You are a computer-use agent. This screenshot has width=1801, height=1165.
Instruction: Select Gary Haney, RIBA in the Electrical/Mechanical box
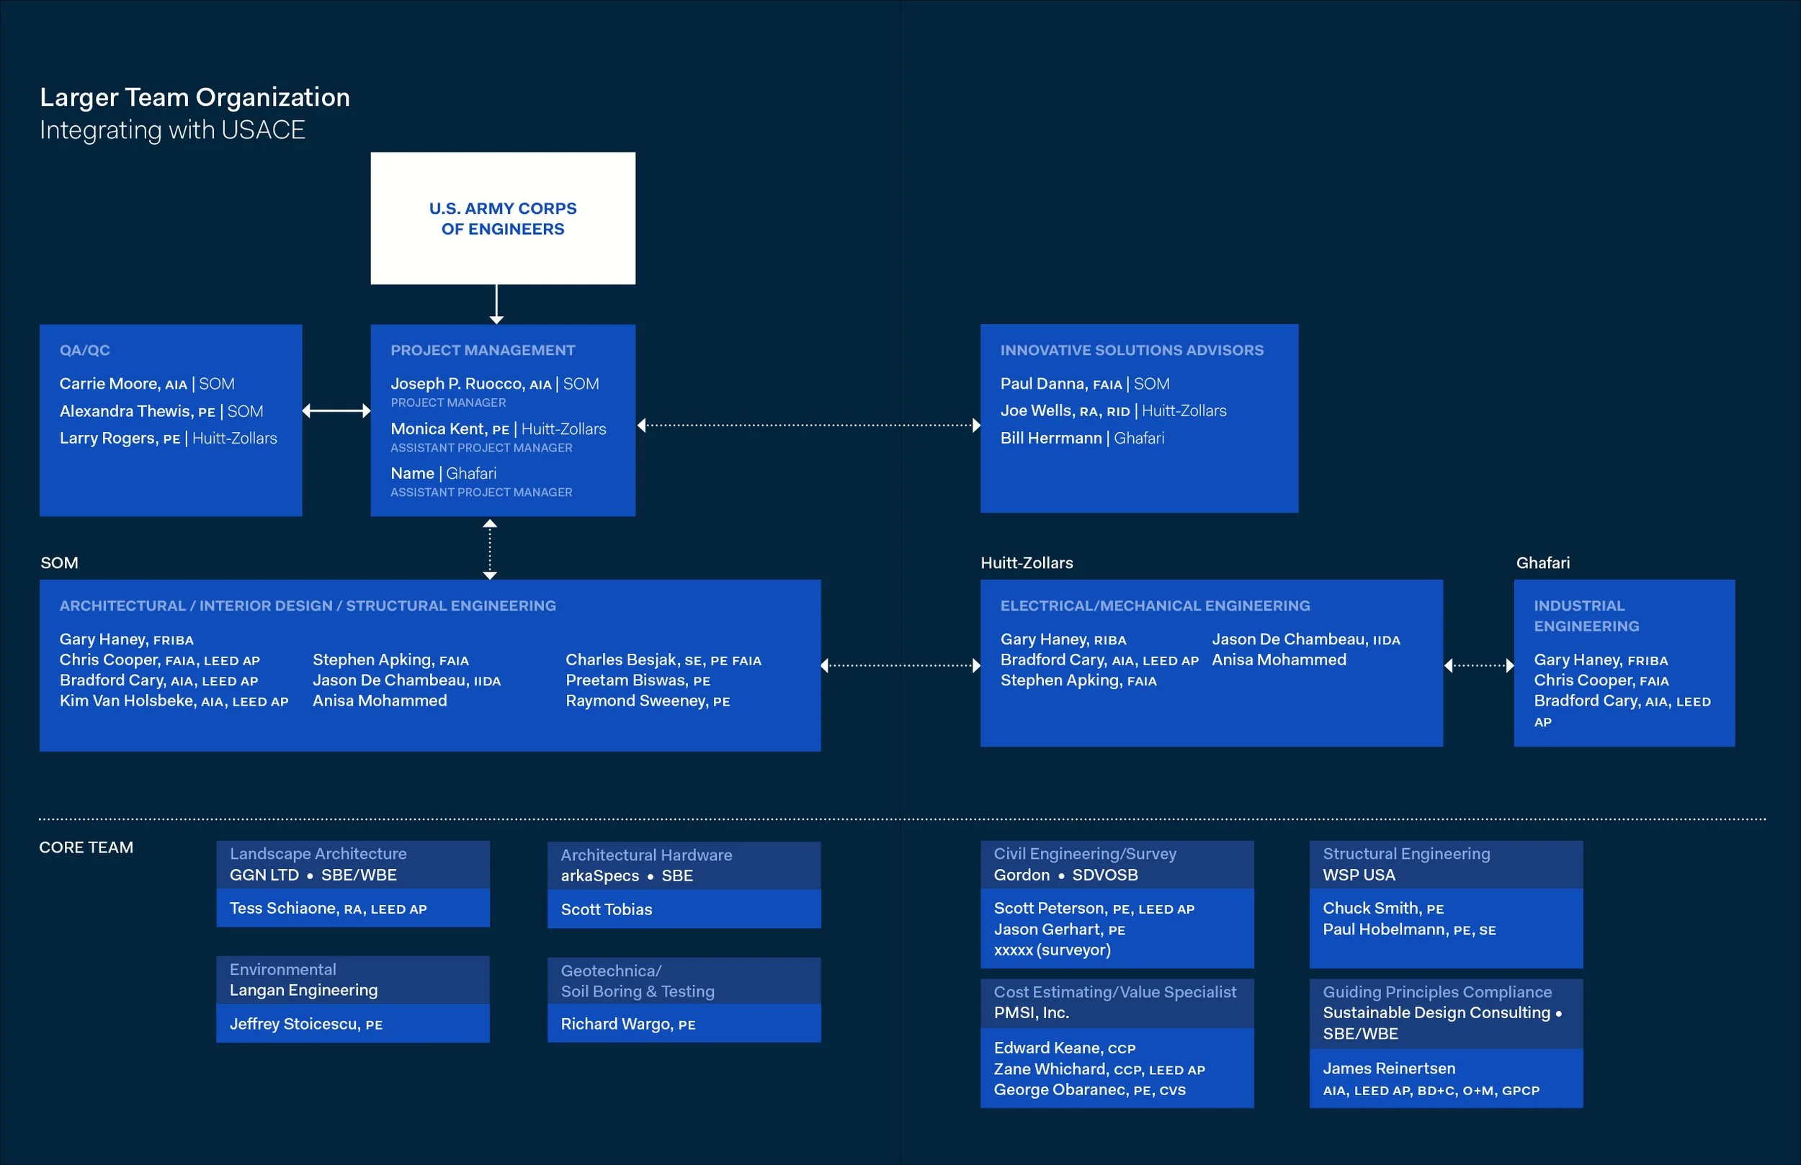pyautogui.click(x=1063, y=640)
